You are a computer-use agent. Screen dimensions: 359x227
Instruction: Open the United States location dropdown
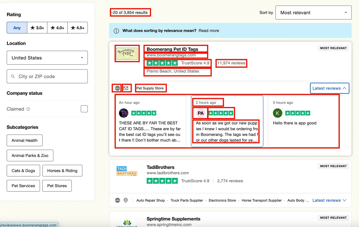pyautogui.click(x=47, y=58)
